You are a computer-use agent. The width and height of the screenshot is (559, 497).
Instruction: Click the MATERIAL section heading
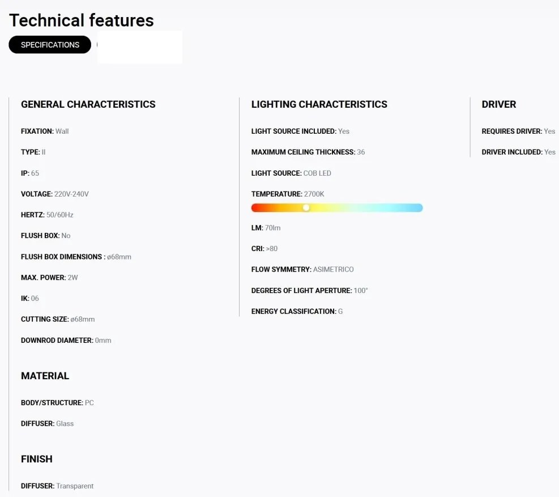coord(45,376)
